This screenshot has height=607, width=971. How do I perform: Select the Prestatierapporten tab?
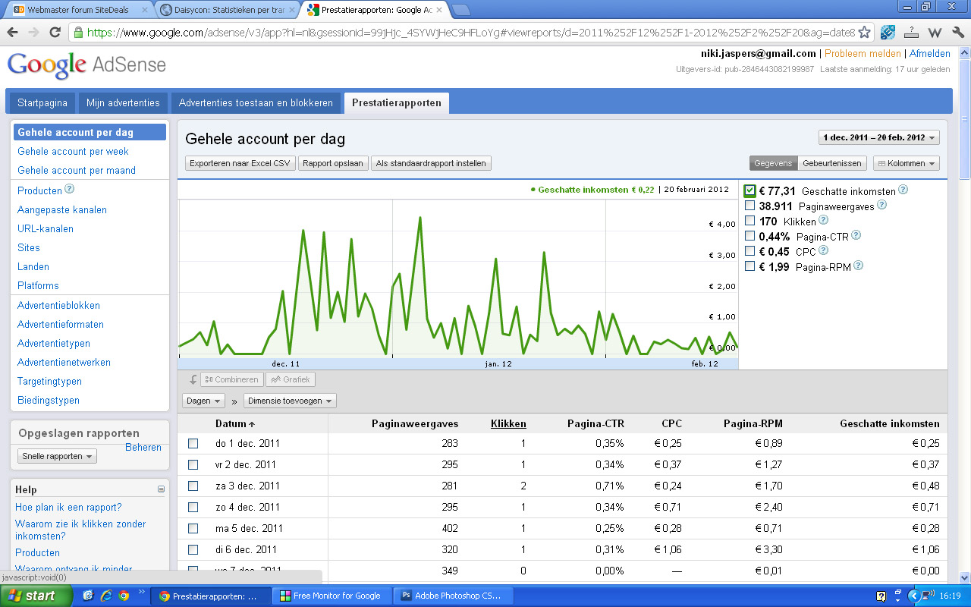click(x=397, y=103)
